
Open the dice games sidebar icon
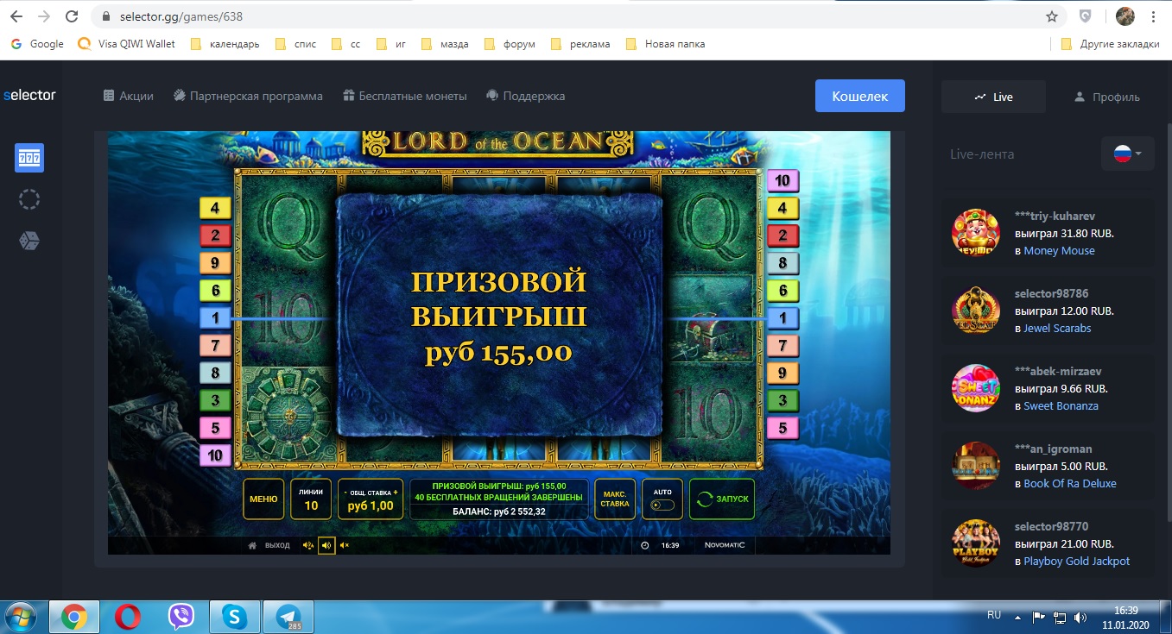tap(29, 241)
